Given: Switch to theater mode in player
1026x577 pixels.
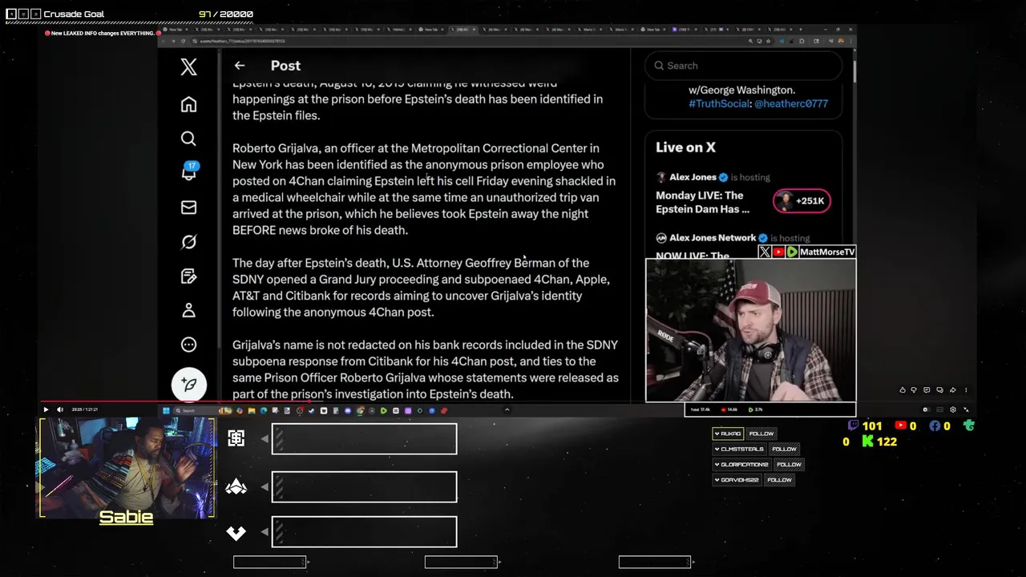Looking at the screenshot, I should [x=939, y=410].
